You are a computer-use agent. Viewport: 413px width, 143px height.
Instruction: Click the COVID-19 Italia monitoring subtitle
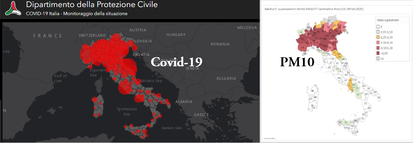tap(77, 14)
